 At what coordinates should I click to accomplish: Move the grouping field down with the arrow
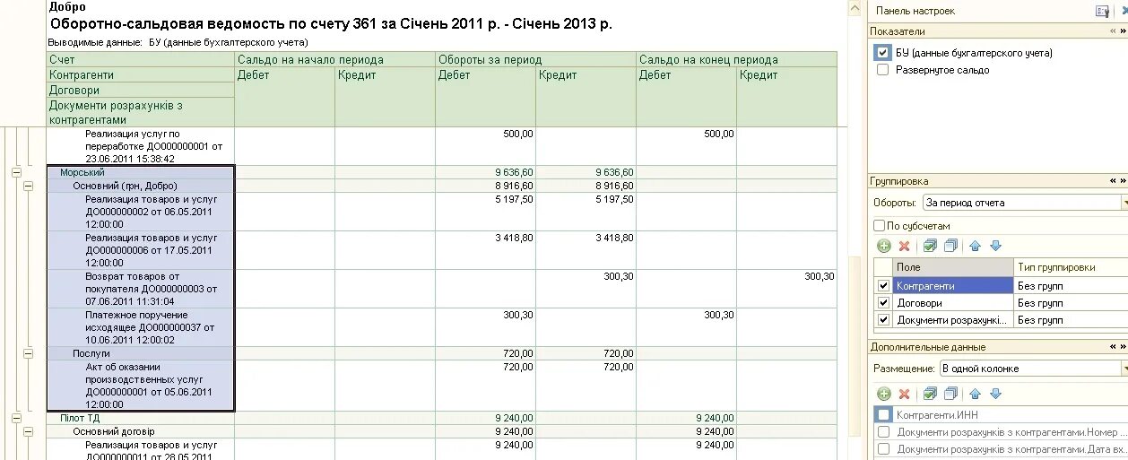pyautogui.click(x=995, y=246)
